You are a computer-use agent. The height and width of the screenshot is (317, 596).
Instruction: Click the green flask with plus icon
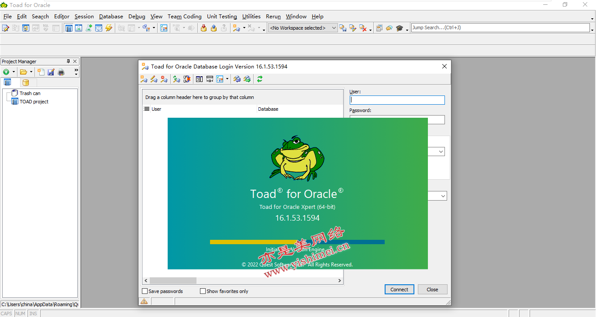(89, 28)
